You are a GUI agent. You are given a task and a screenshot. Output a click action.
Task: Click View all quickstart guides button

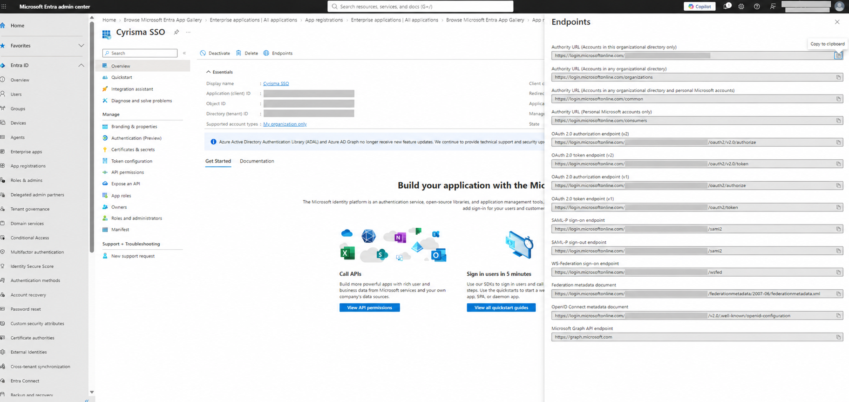[x=501, y=307]
